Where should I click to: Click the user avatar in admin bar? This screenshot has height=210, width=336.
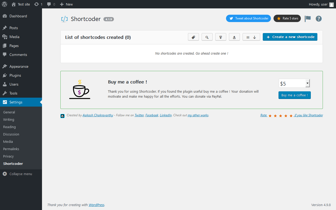point(332,4)
